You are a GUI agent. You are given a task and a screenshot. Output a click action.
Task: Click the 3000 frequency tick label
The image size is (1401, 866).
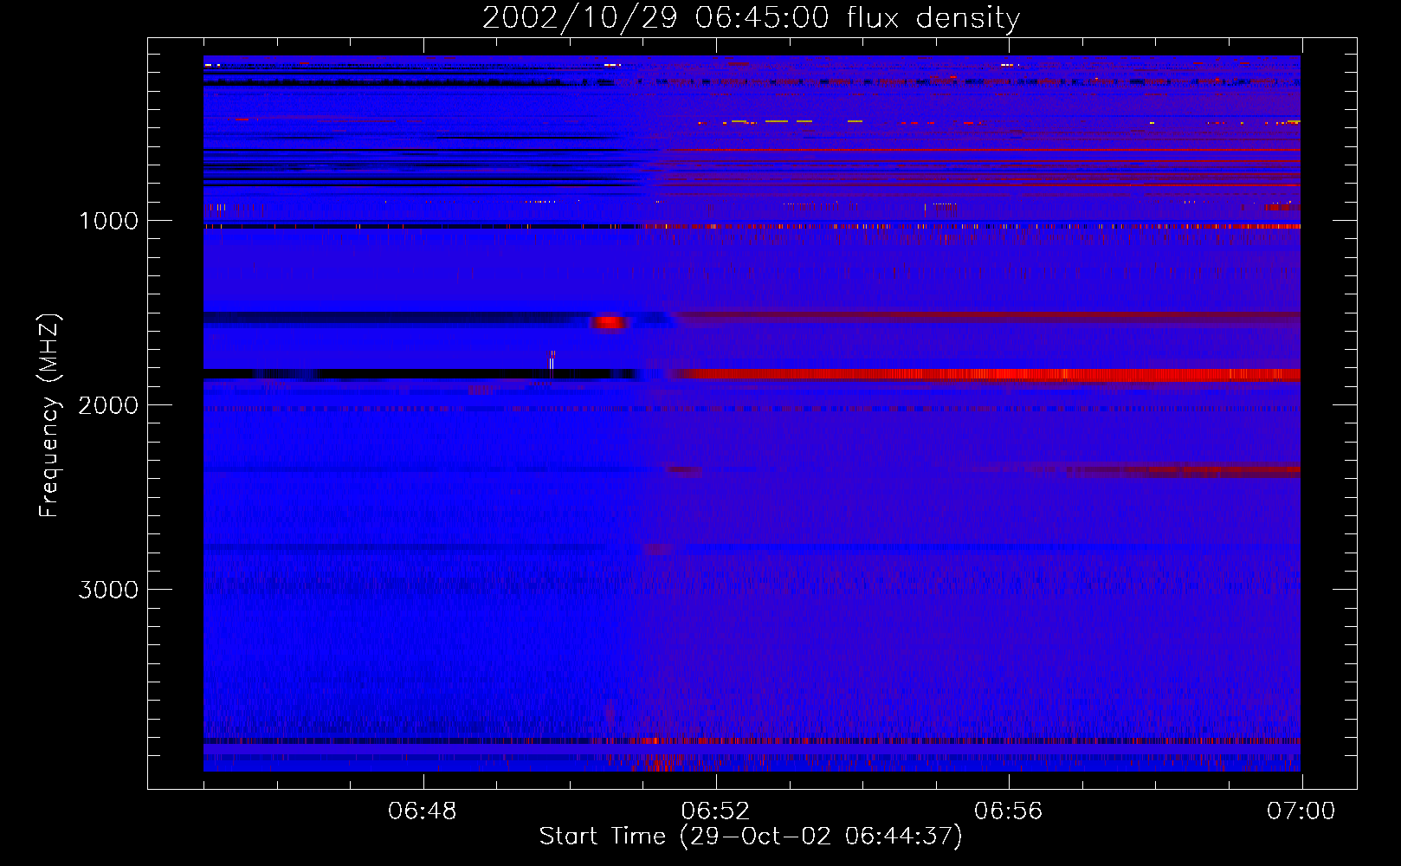(108, 590)
